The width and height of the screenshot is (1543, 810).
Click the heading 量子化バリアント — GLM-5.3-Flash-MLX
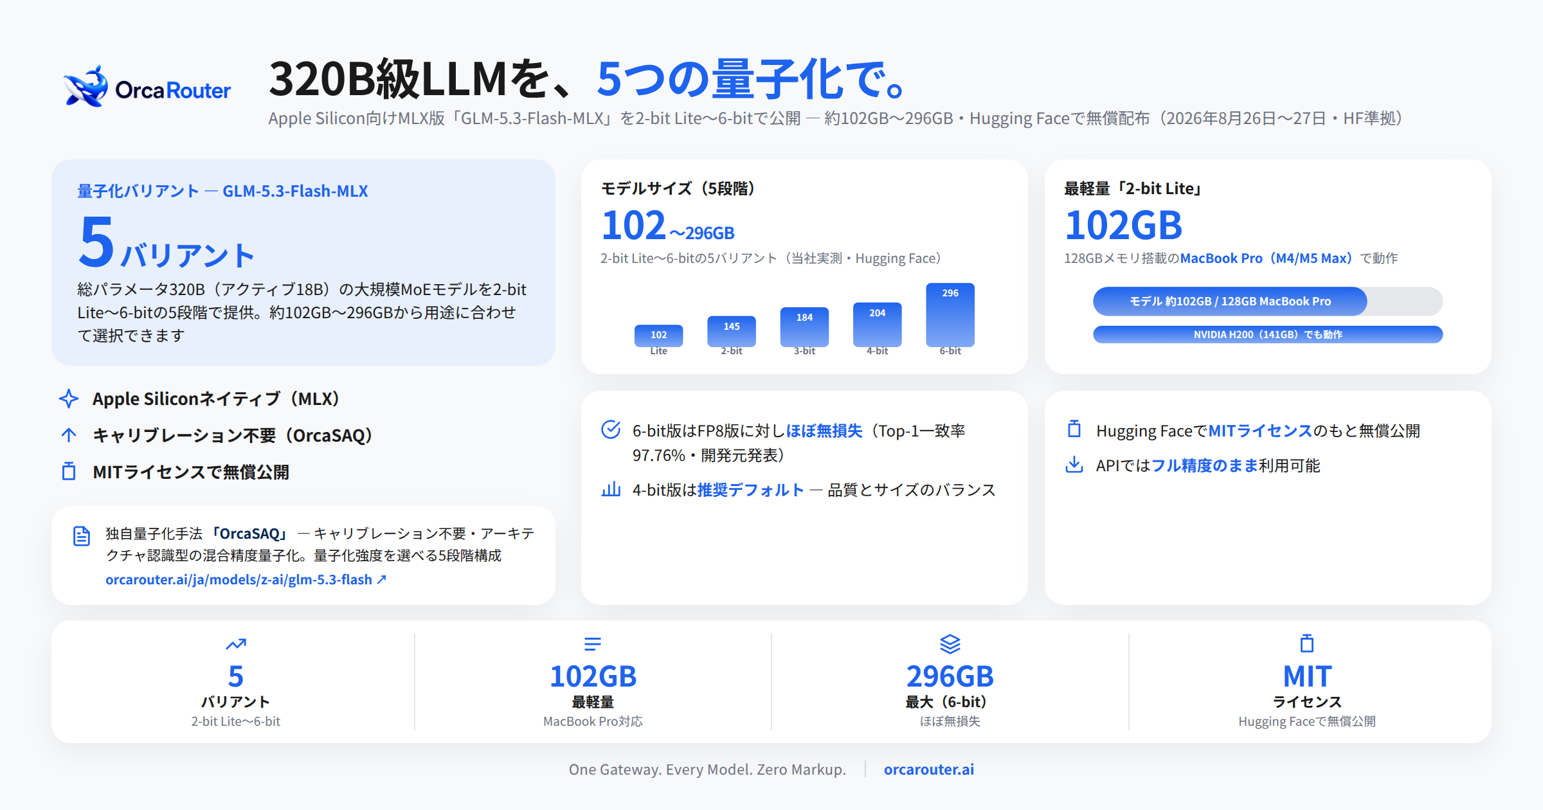click(x=222, y=191)
